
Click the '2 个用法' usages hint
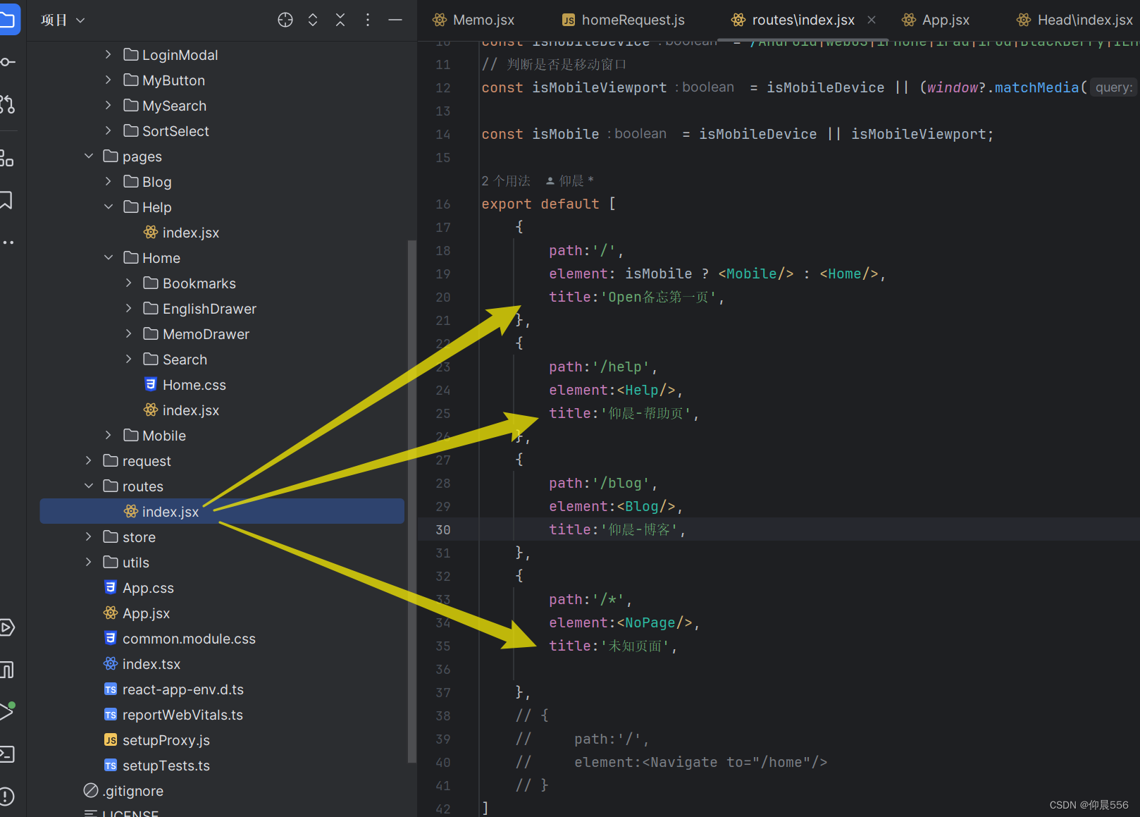pyautogui.click(x=506, y=181)
